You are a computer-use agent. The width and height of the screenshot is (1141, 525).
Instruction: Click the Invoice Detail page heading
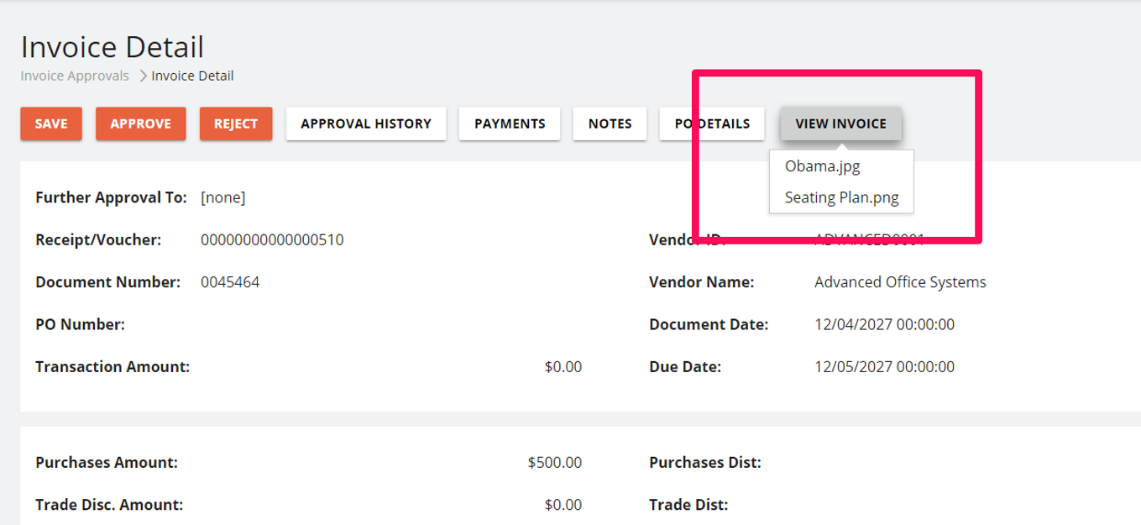[x=113, y=47]
